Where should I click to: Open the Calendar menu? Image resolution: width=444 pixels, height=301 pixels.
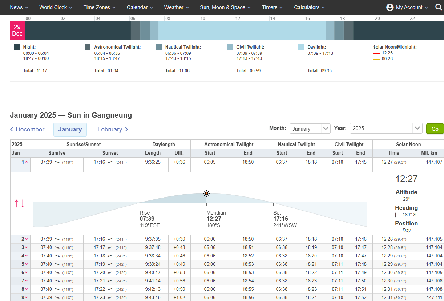pyautogui.click(x=140, y=7)
